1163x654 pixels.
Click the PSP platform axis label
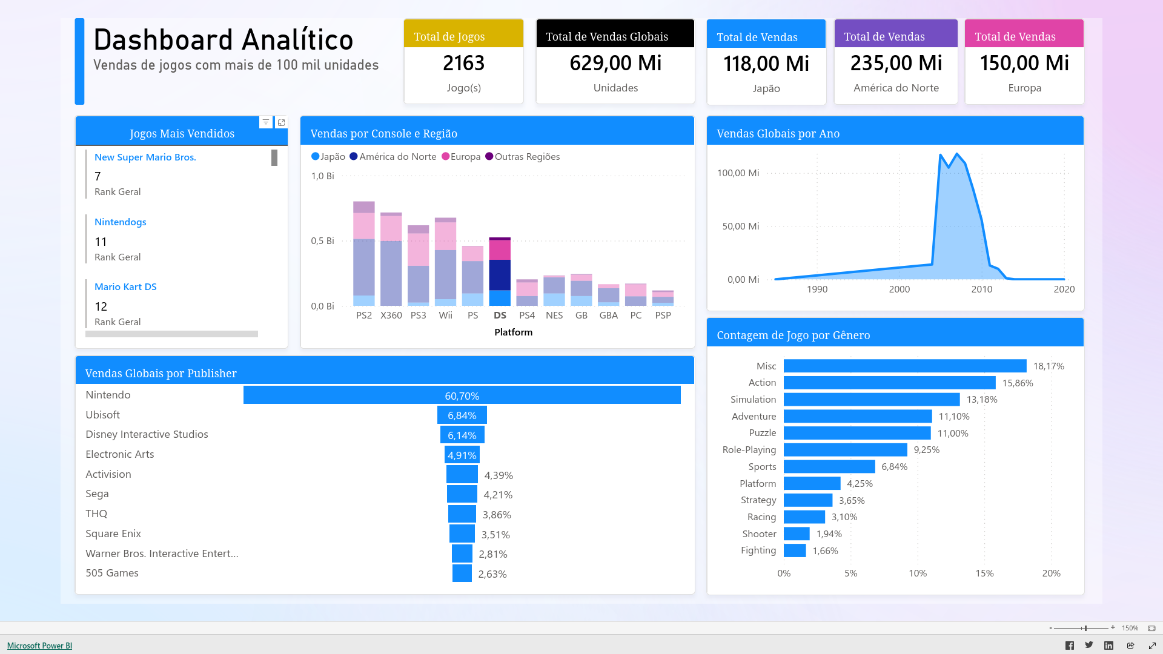pyautogui.click(x=663, y=315)
